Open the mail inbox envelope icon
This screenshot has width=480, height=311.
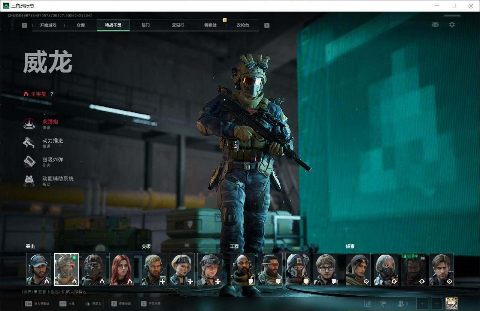pyautogui.click(x=435, y=25)
